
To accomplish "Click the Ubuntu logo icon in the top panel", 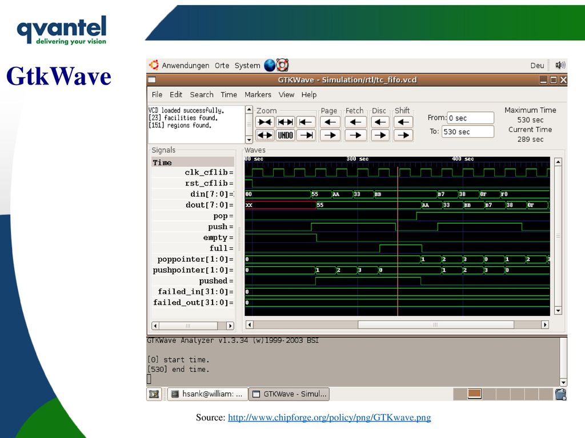I will tap(154, 65).
